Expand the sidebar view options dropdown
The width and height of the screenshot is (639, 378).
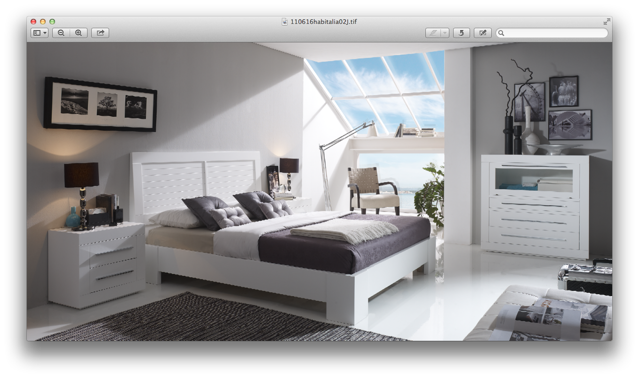44,33
